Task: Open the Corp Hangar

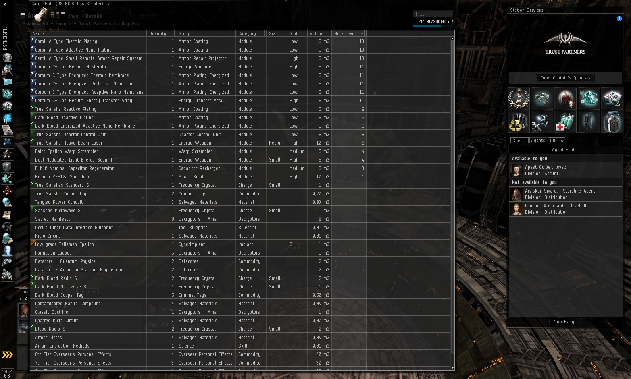Action: (566, 322)
